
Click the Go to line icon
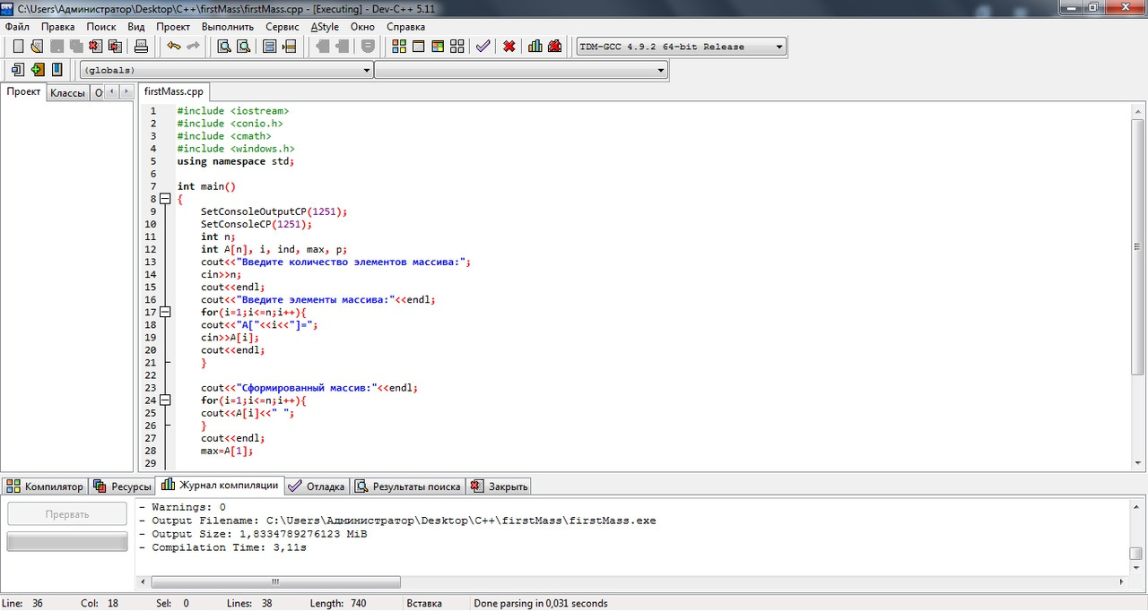pyautogui.click(x=289, y=47)
